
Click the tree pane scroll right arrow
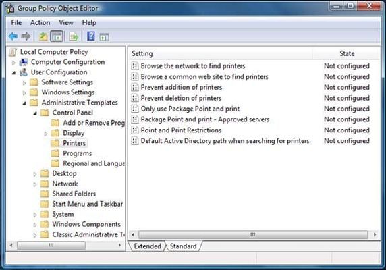119,245
